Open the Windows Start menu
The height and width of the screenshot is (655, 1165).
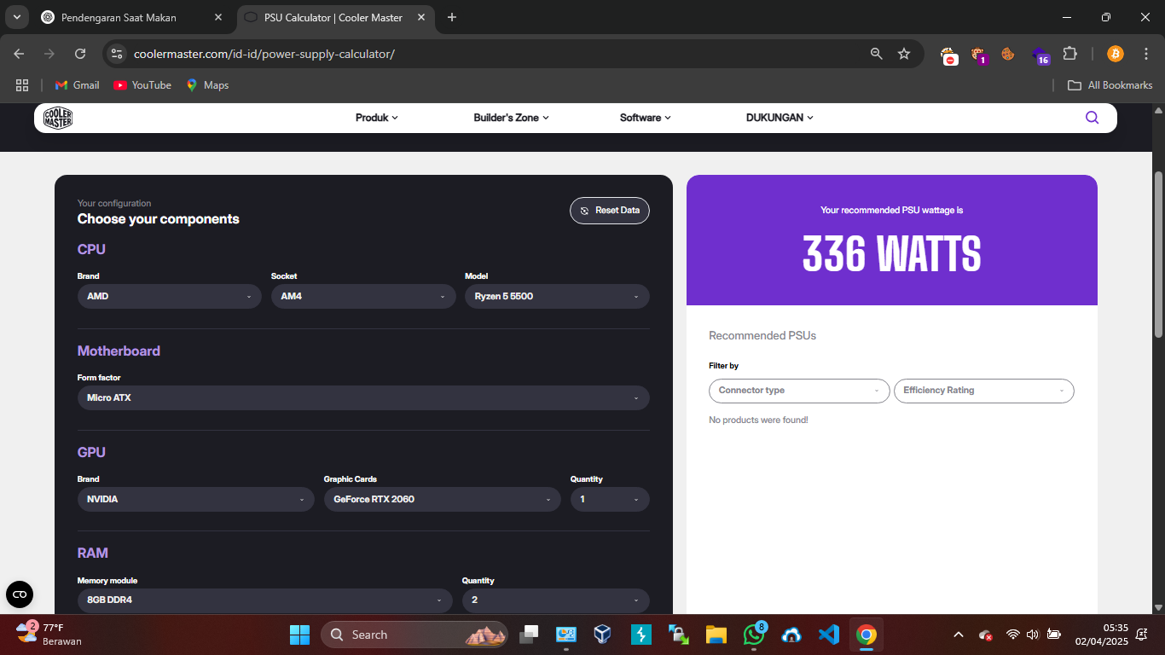point(299,635)
